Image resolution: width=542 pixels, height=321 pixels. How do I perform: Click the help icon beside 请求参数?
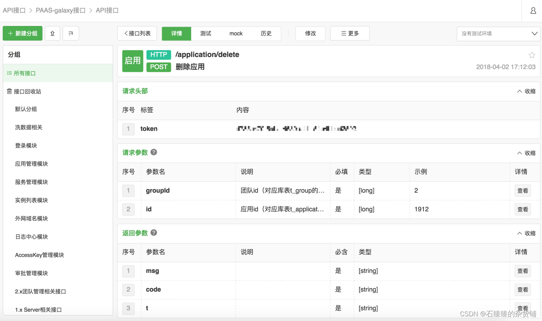153,152
